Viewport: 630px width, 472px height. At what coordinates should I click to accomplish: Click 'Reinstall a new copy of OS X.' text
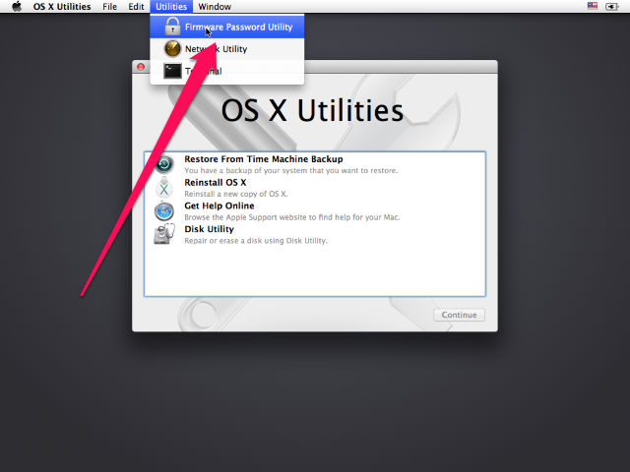click(236, 194)
